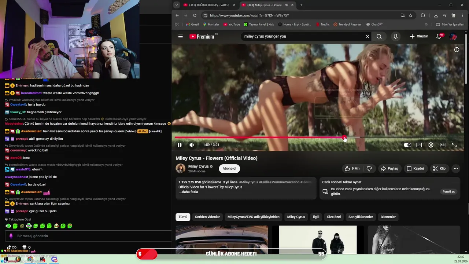Open Chrome media controls icon

[444, 15]
